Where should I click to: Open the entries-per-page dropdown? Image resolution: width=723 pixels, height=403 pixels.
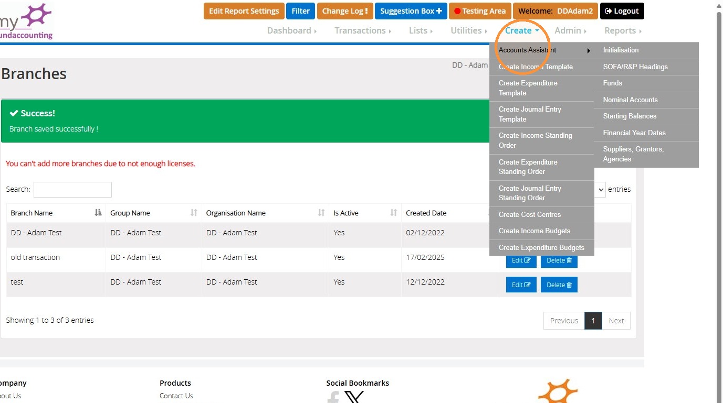click(600, 190)
